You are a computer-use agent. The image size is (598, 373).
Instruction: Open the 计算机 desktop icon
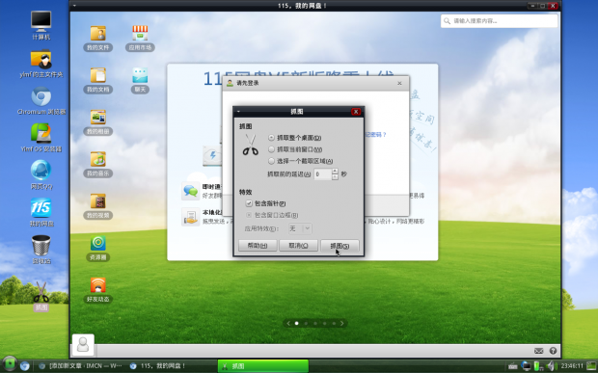click(41, 25)
